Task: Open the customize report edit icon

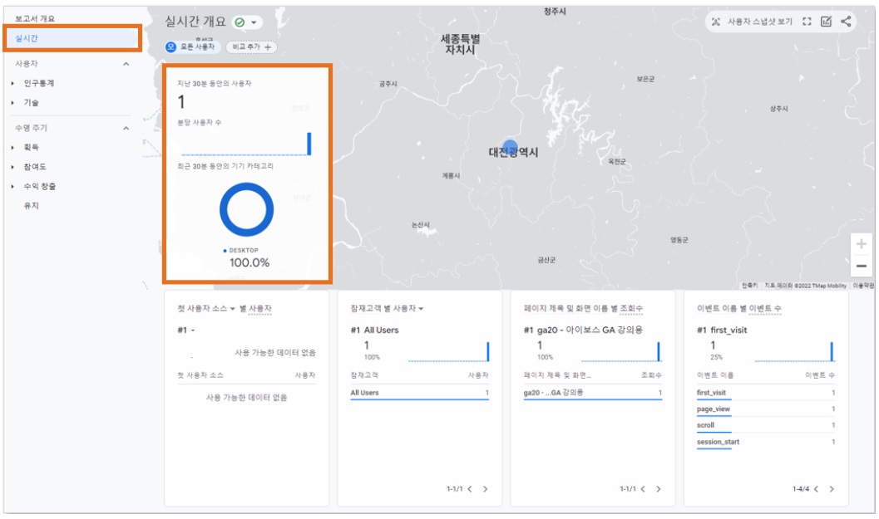Action: [826, 22]
